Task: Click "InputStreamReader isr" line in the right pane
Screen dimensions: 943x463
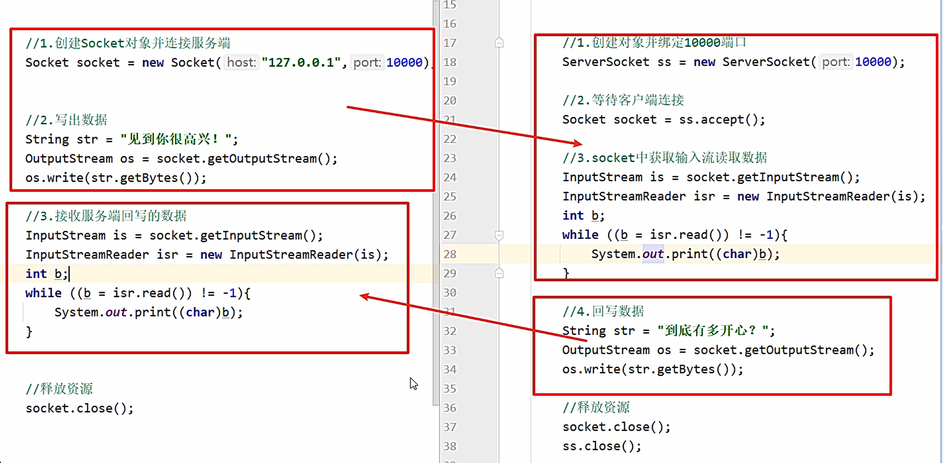Action: [x=744, y=197]
